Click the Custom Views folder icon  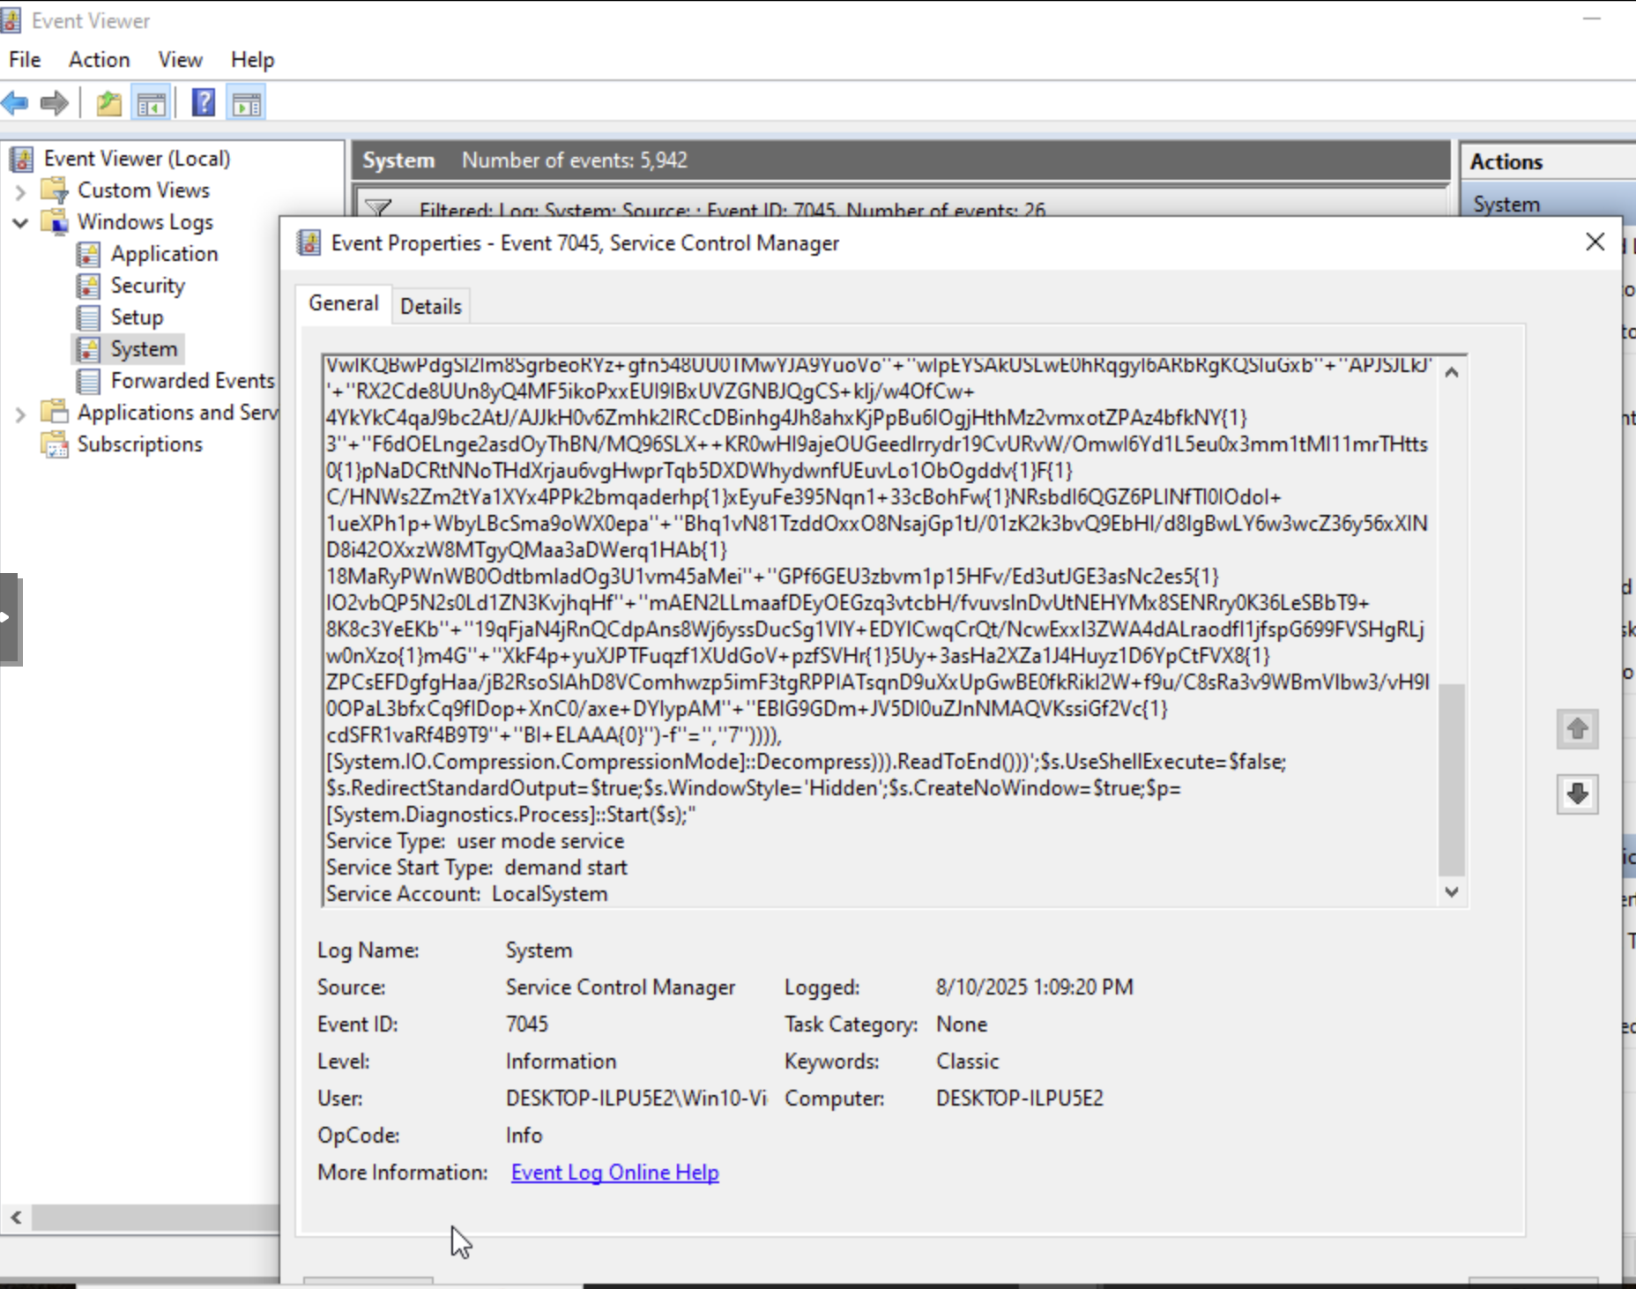pos(55,190)
